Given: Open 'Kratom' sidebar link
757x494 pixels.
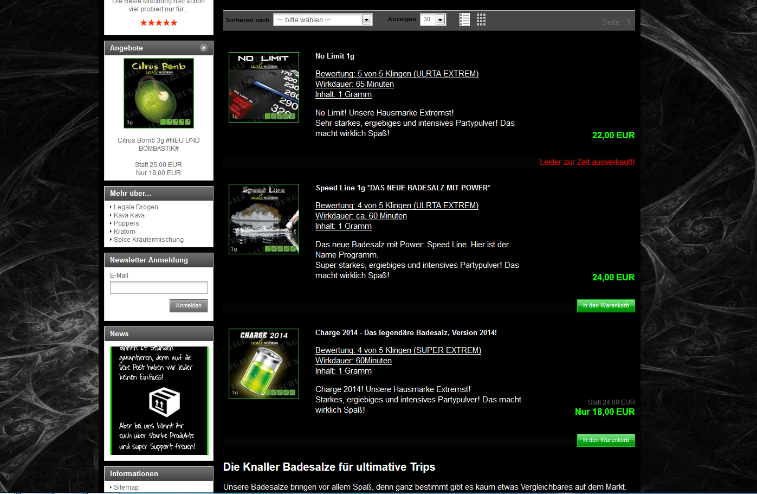Looking at the screenshot, I should tap(125, 232).
